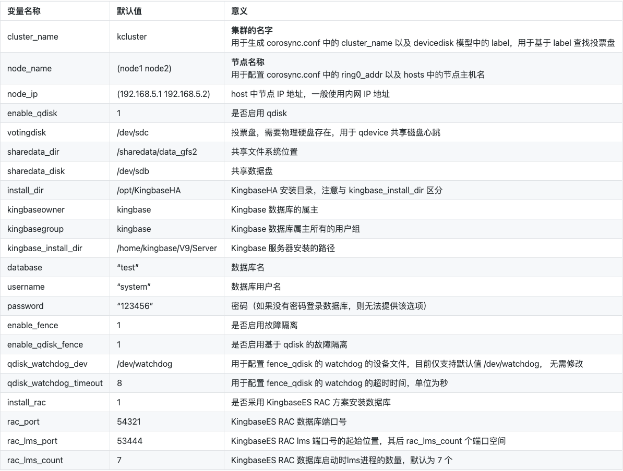This screenshot has width=623, height=471.
Task: Click the enable_qdisk_fence variable name
Action: click(45, 345)
